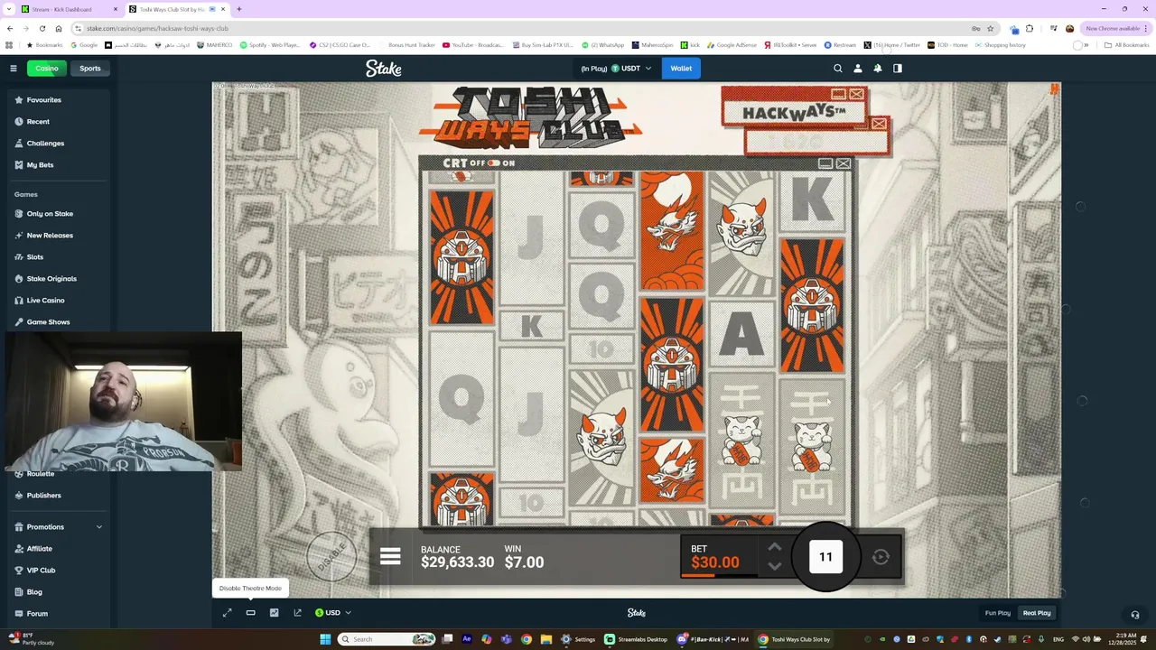Screen dimensions: 1156x650
Task: Open All Bookmarks folder
Action: coord(1127,45)
